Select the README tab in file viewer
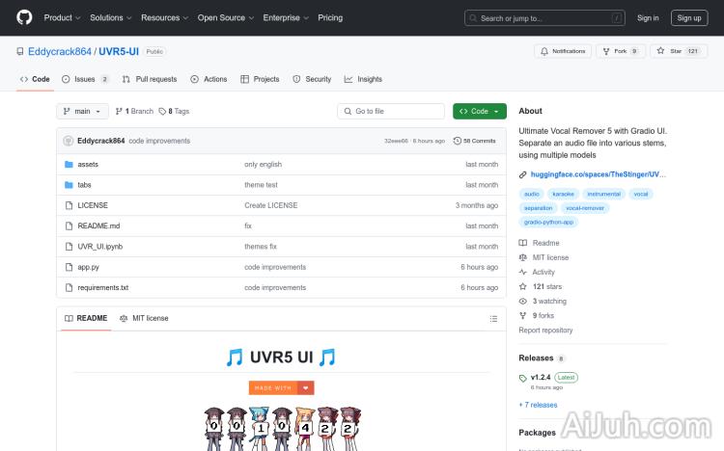The image size is (724, 451). point(86,318)
